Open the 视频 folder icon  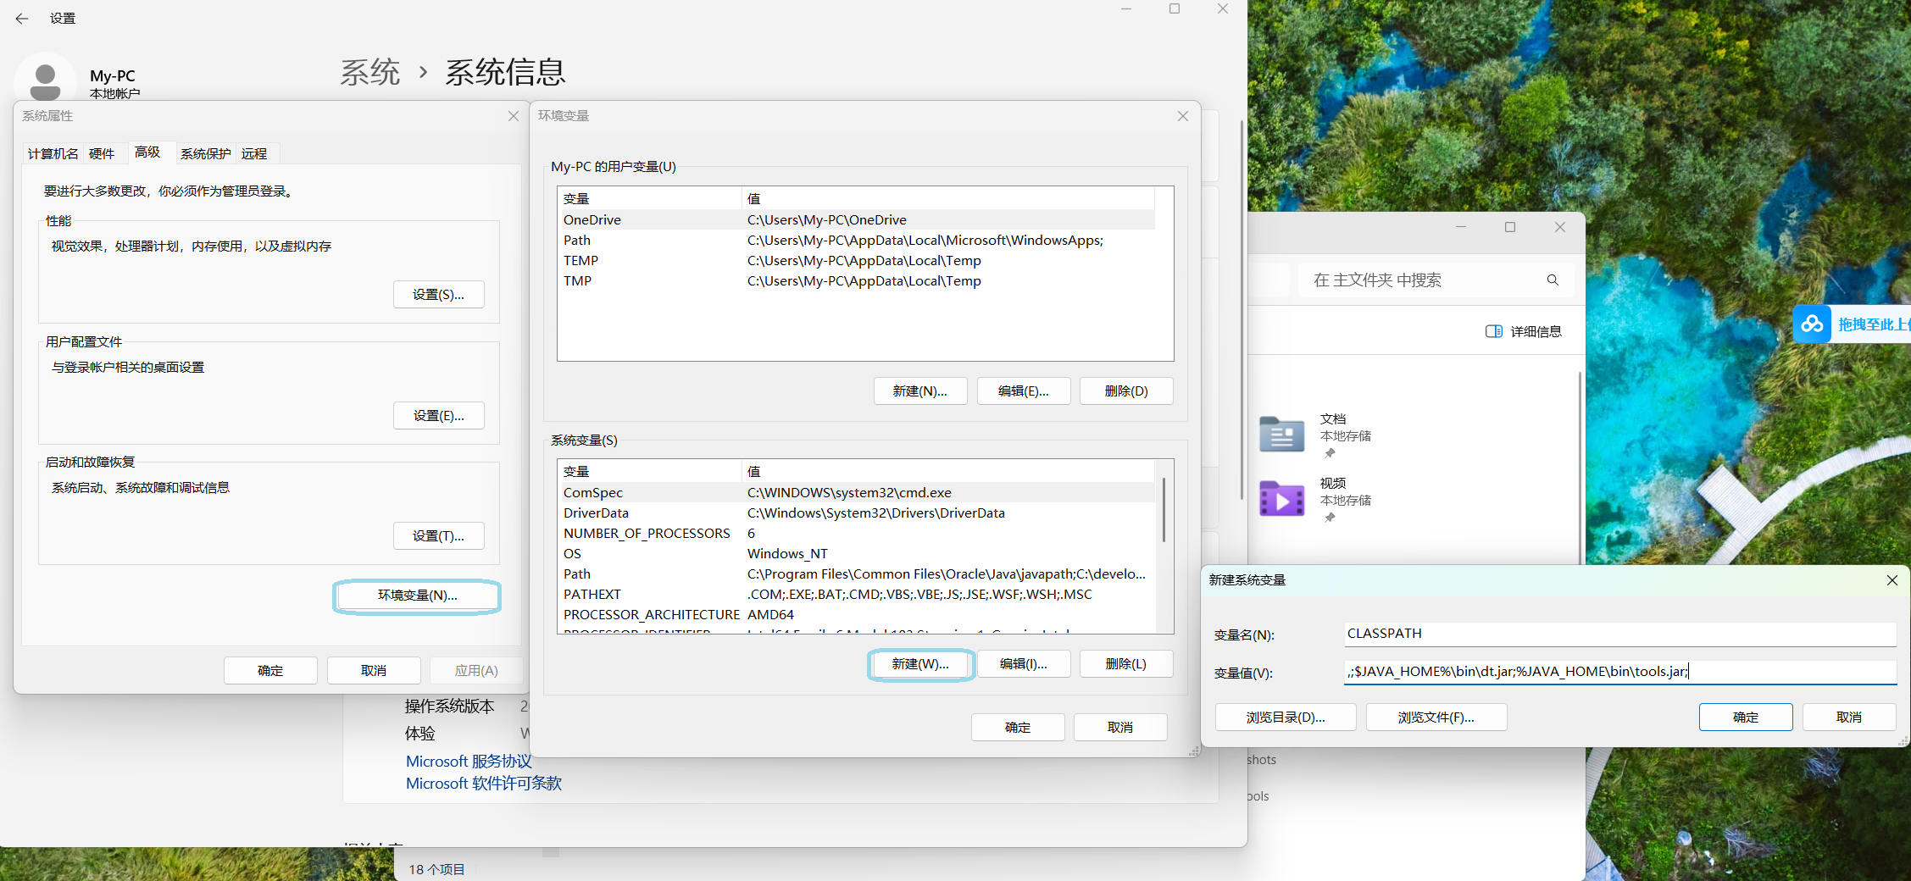pyautogui.click(x=1282, y=499)
